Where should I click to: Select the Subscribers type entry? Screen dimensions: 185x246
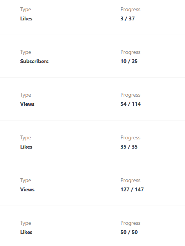coord(34,61)
